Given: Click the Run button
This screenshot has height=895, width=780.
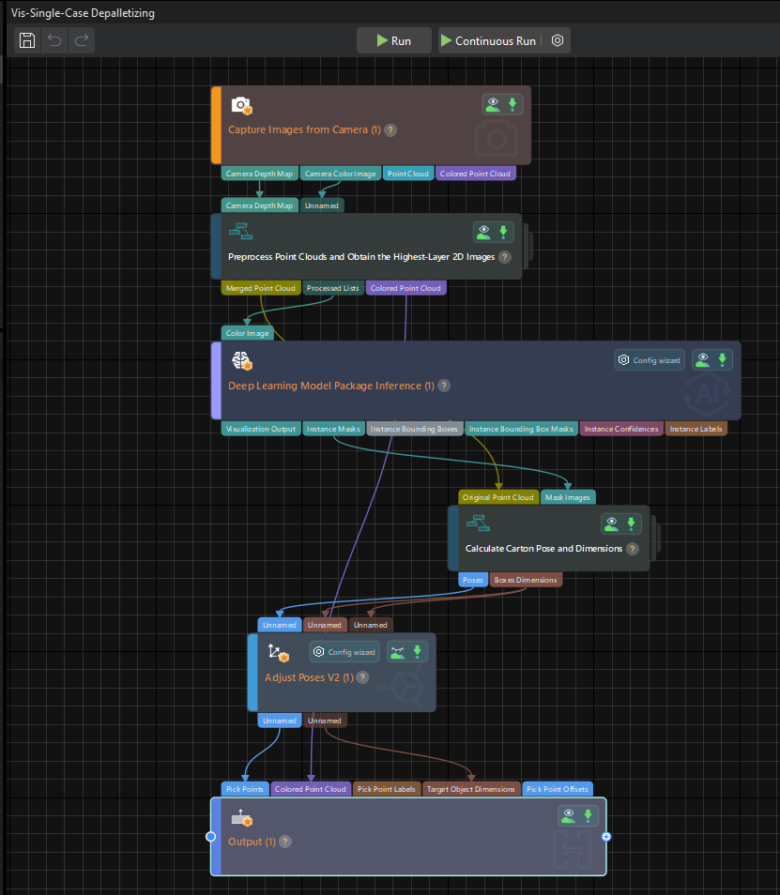Looking at the screenshot, I should click(x=393, y=40).
